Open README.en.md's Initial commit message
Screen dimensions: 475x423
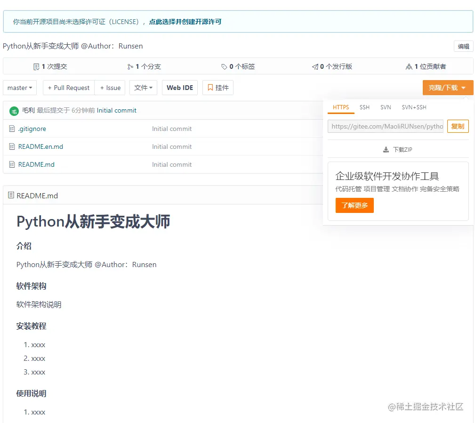(x=172, y=146)
